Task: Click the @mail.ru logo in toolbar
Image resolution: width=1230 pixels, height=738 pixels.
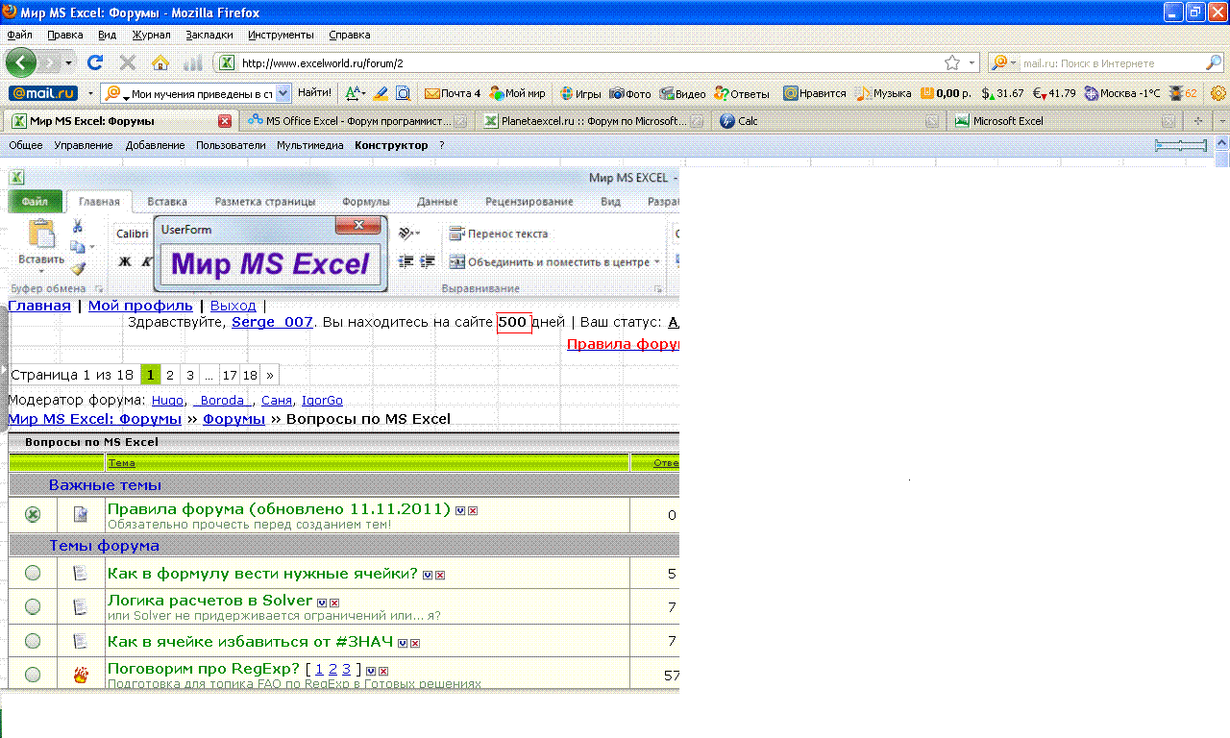Action: 42,93
